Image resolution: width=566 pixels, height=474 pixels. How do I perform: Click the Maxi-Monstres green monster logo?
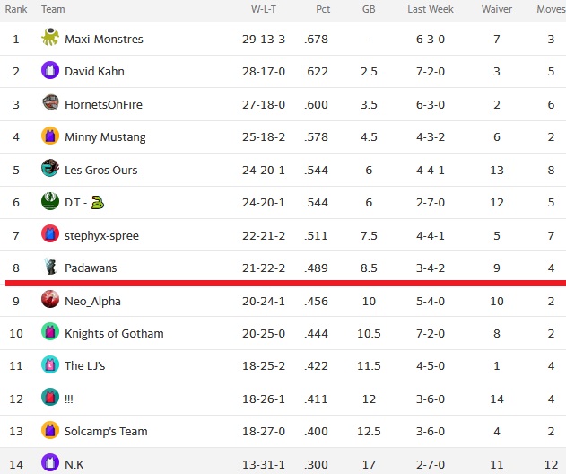pyautogui.click(x=50, y=37)
